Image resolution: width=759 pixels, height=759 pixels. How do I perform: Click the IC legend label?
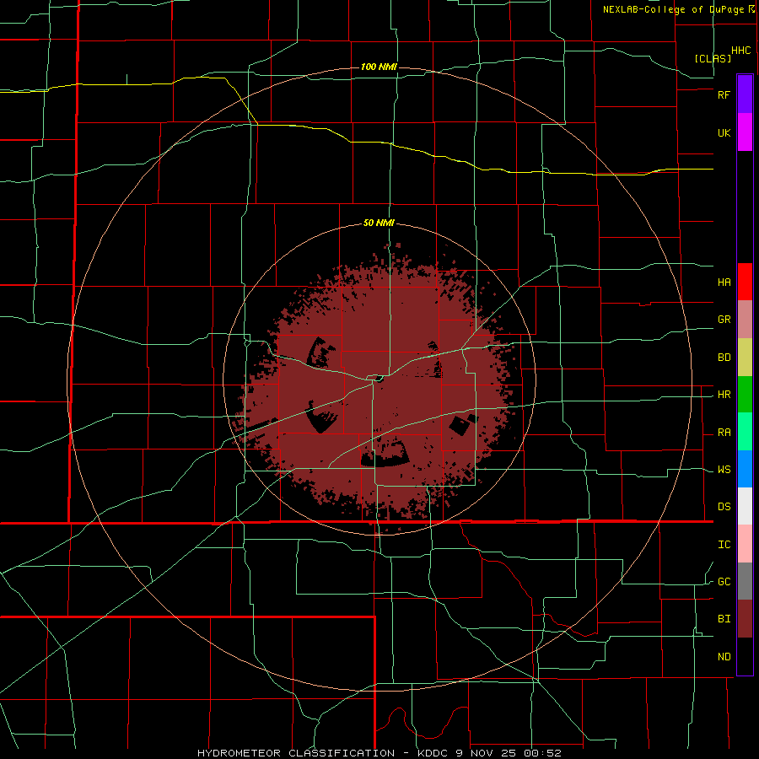(724, 545)
